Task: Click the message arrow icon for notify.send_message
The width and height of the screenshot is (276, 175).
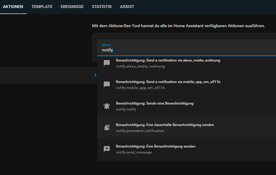Action: pos(107,149)
